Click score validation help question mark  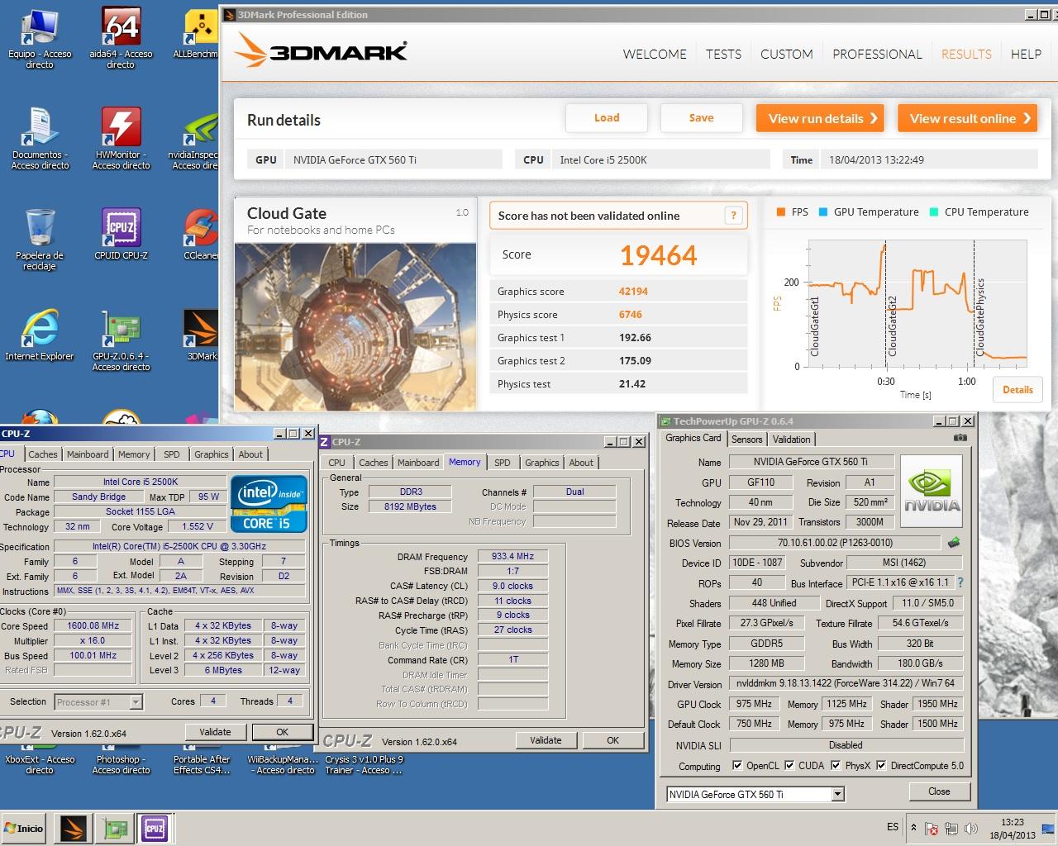pos(732,216)
